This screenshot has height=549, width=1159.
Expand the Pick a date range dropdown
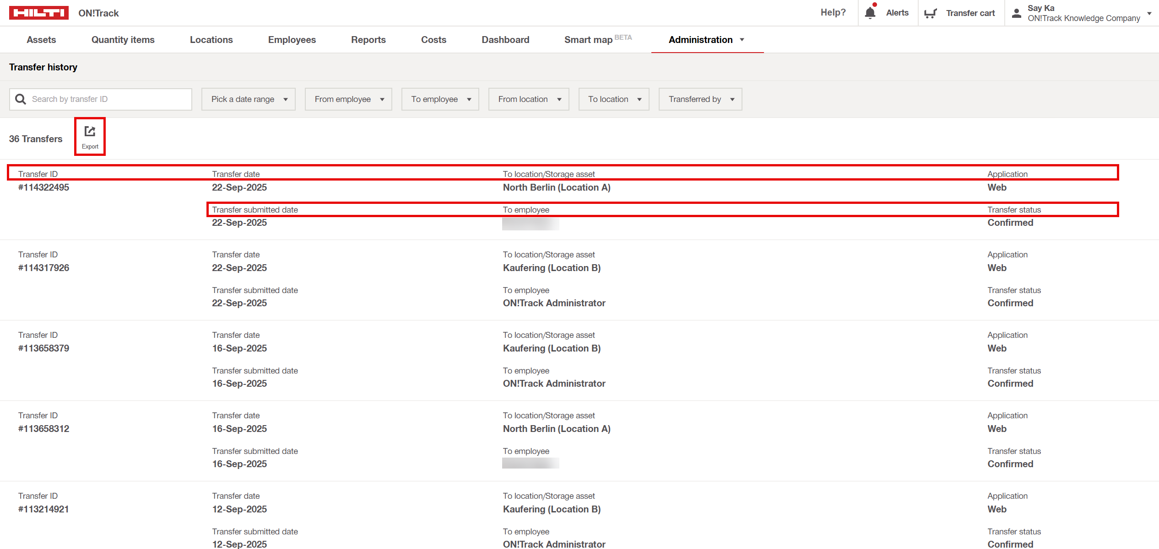tap(249, 99)
